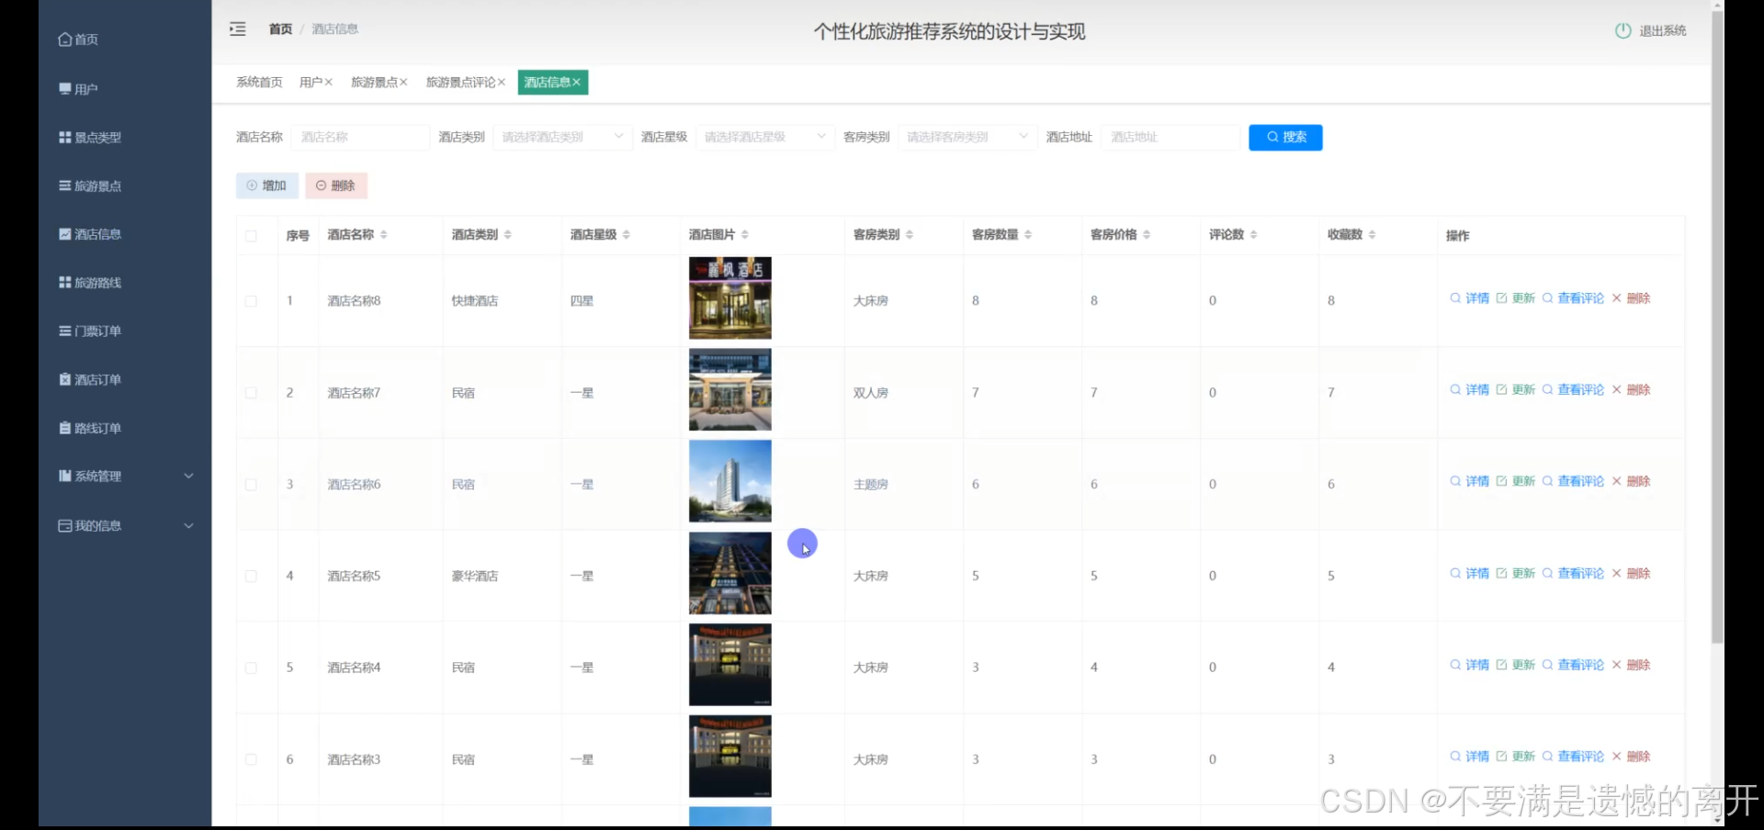Sort by 客房数量 column arrows
Screen dimensions: 1764x830
(1027, 235)
